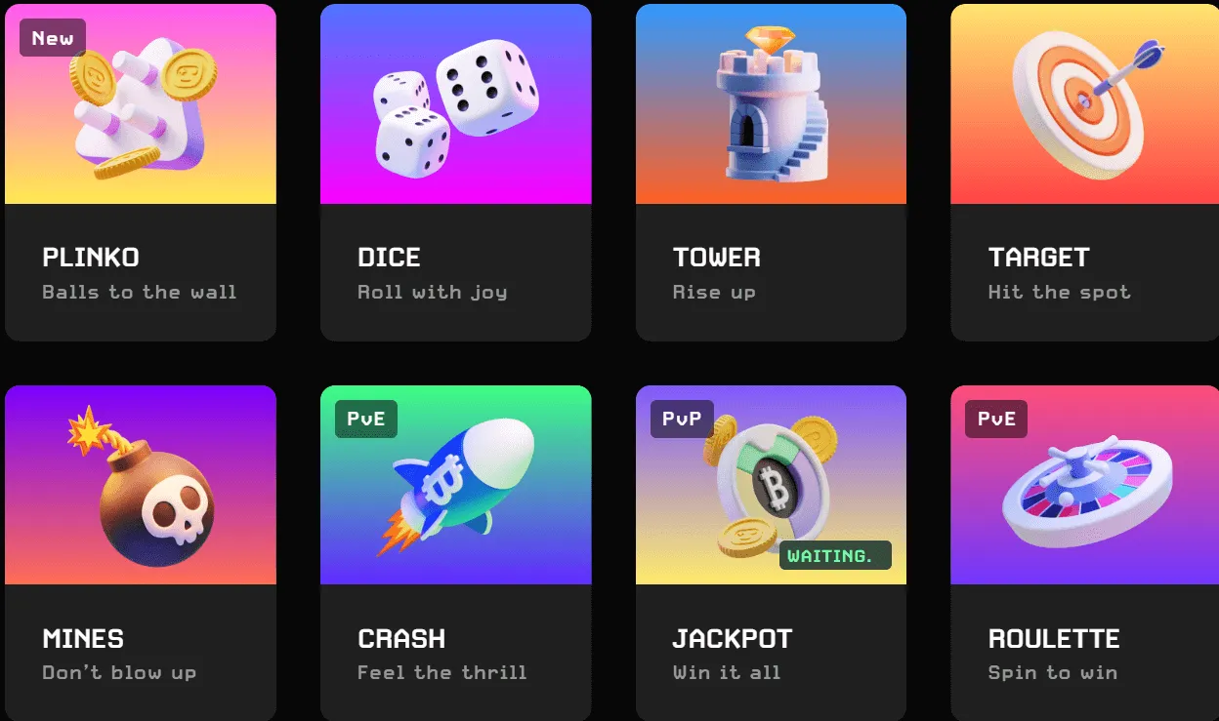Image resolution: width=1219 pixels, height=721 pixels.
Task: Click the New badge on Plinko
Action: click(53, 38)
